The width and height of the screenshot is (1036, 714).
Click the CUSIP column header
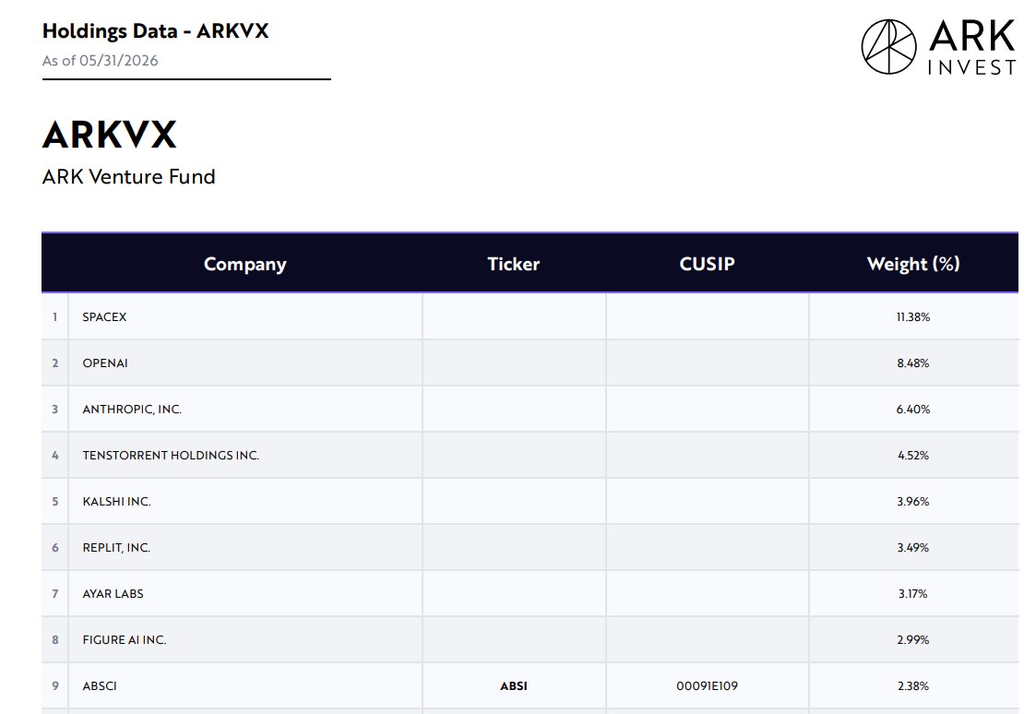coord(707,264)
